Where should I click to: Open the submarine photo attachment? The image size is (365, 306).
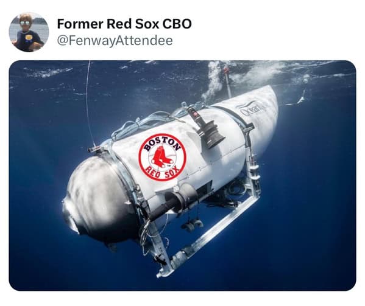click(183, 176)
